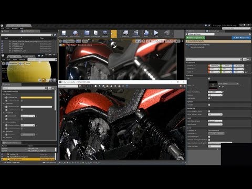
Task: Open the Blueprints toolbar icon
Action: coord(125,33)
